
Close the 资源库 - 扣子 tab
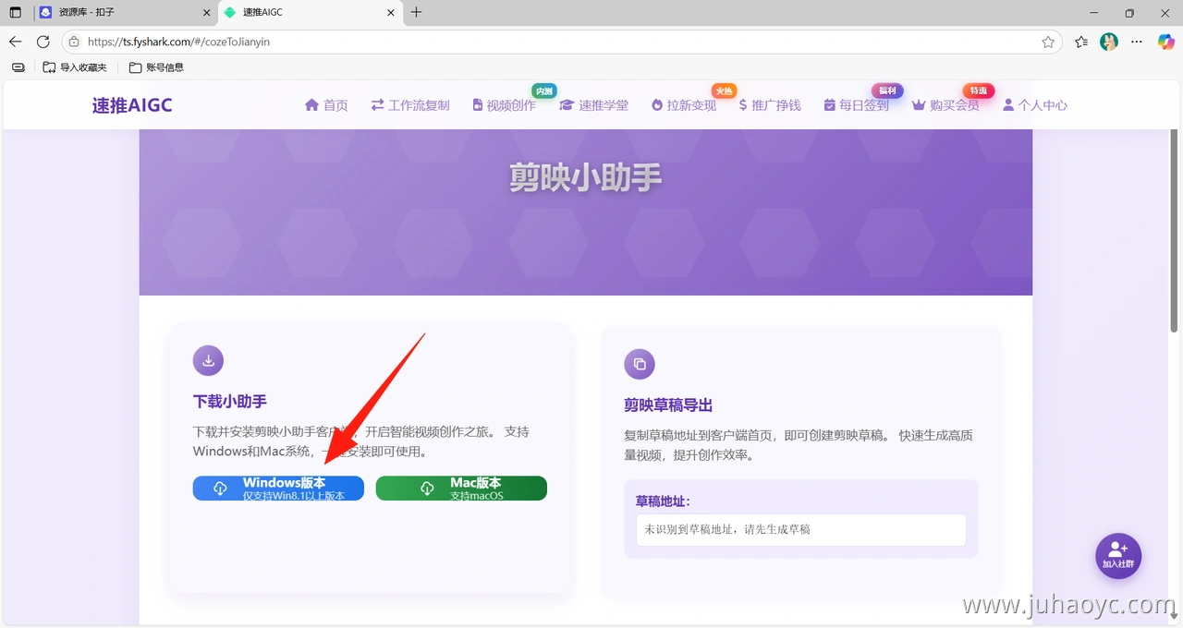coord(206,13)
